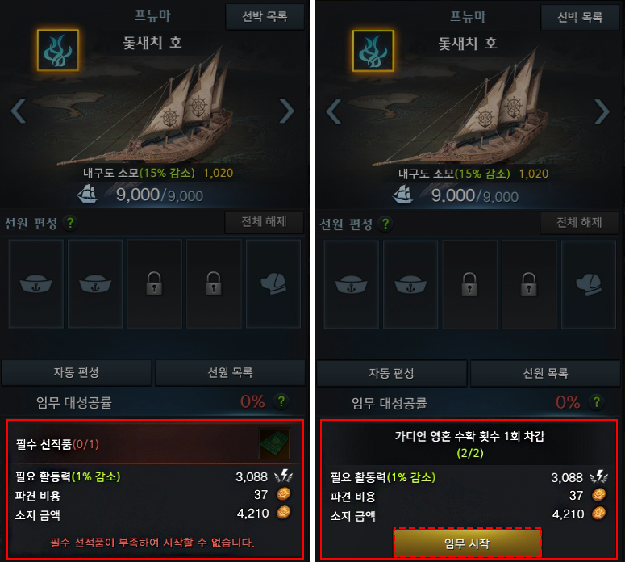
Task: Click the right panel's blue flame ship emblem
Action: (373, 51)
